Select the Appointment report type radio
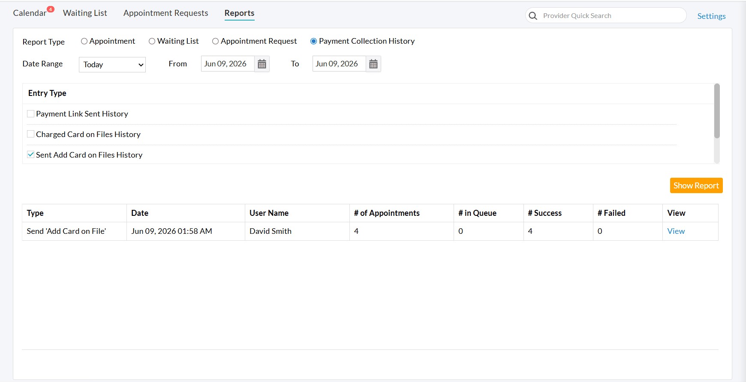 [84, 41]
